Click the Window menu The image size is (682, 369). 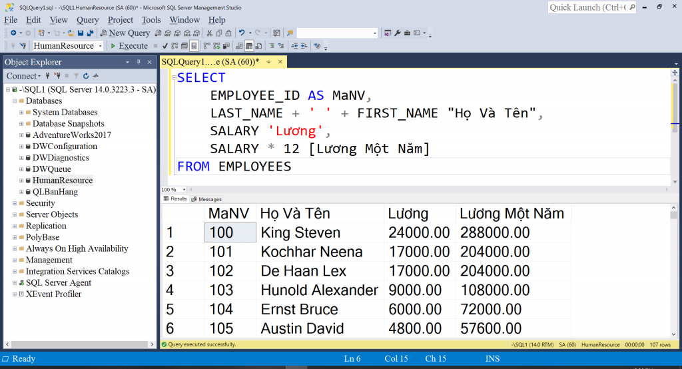tap(184, 20)
